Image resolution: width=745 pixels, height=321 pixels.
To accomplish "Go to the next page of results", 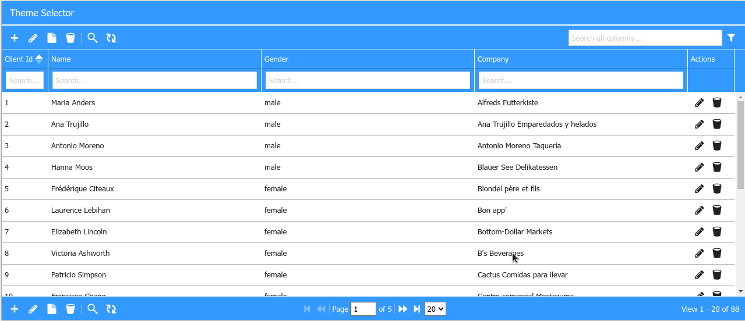I will (402, 309).
